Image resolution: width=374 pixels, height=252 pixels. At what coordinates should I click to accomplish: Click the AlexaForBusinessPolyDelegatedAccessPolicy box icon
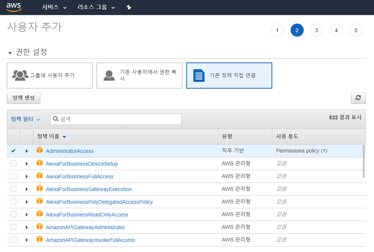pyautogui.click(x=40, y=201)
